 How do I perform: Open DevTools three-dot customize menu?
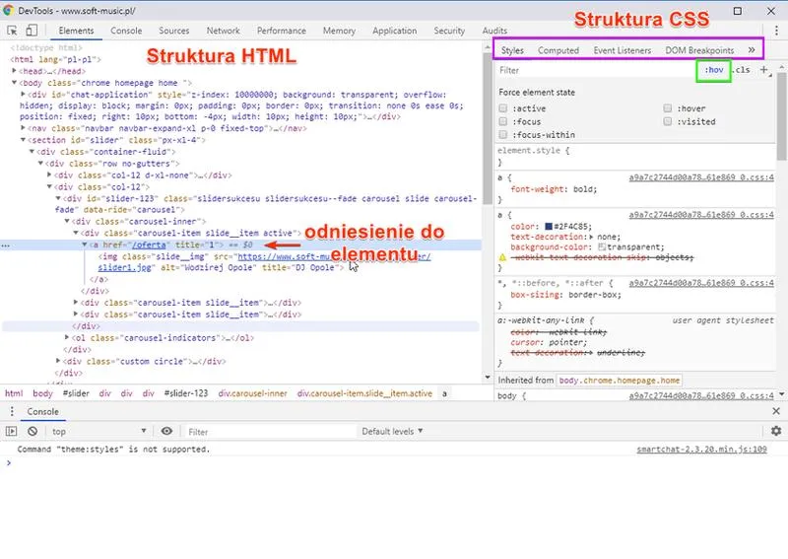point(776,31)
